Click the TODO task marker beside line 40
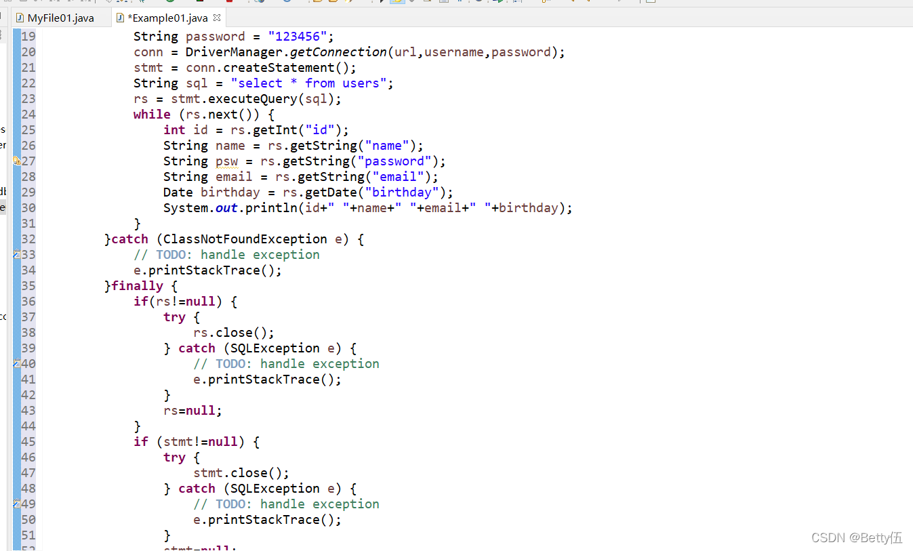The image size is (913, 551). tap(17, 364)
